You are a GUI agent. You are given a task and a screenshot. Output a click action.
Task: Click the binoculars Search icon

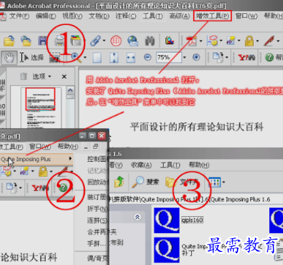point(150,41)
